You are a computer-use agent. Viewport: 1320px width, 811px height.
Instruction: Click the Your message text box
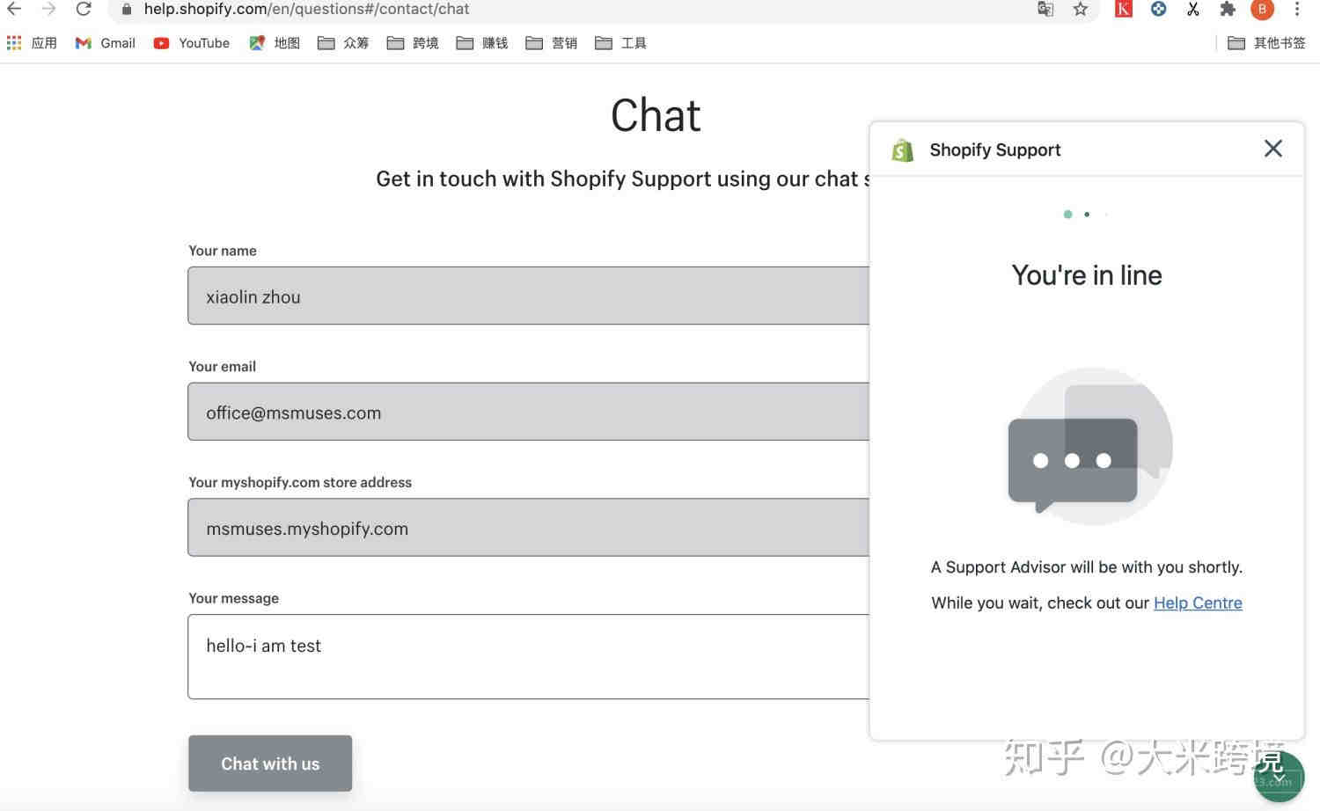pos(529,657)
